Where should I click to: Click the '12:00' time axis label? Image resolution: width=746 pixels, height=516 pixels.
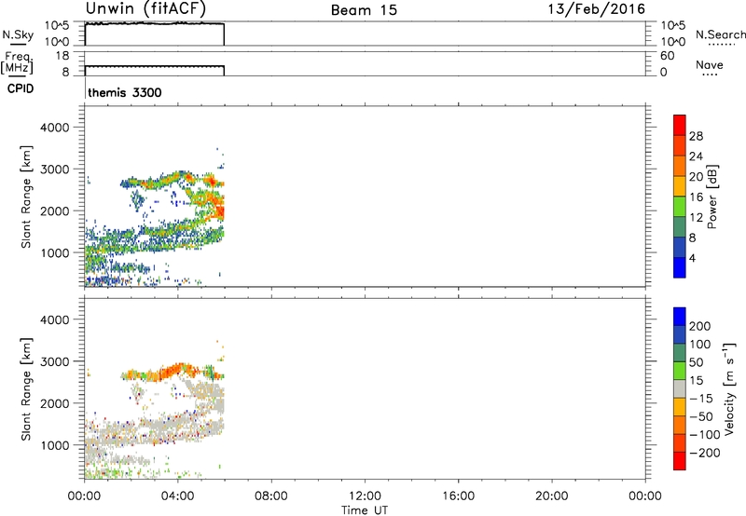tap(365, 496)
